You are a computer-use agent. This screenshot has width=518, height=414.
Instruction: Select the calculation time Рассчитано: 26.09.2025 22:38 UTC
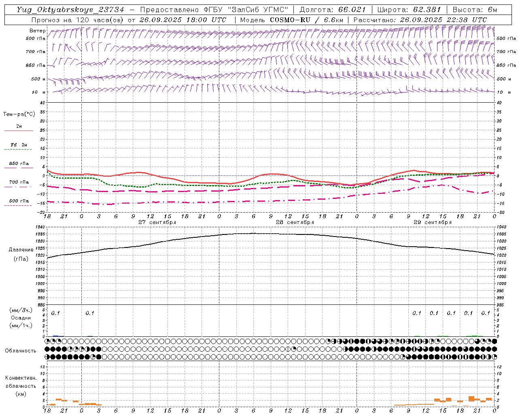(420, 20)
